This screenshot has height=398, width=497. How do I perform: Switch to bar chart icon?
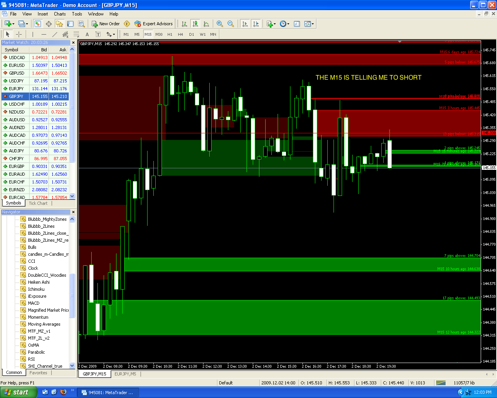(184, 24)
